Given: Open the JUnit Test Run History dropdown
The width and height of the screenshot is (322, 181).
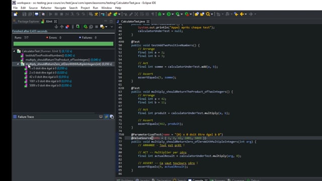Looking at the screenshot, I should [106, 27].
